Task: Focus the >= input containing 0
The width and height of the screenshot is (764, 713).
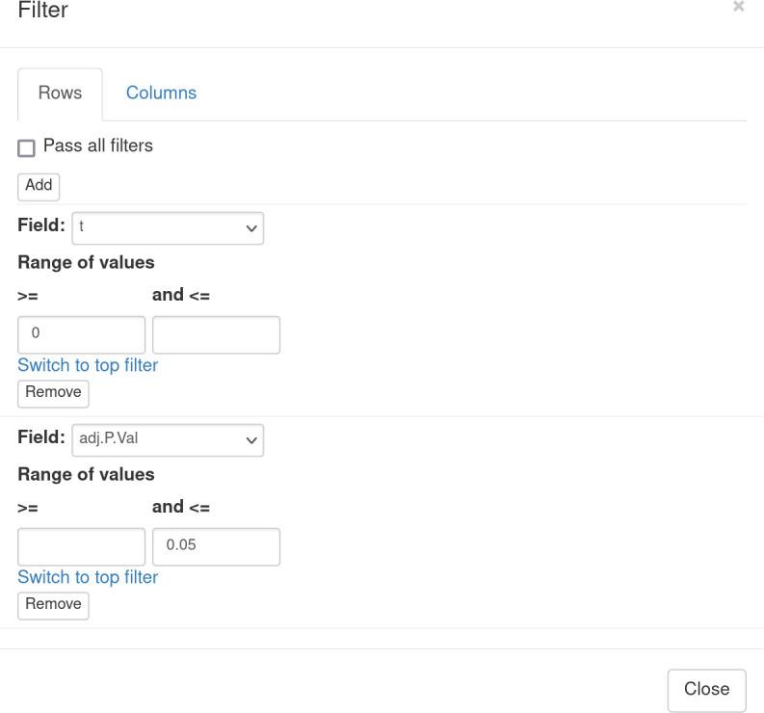Action: coord(82,334)
